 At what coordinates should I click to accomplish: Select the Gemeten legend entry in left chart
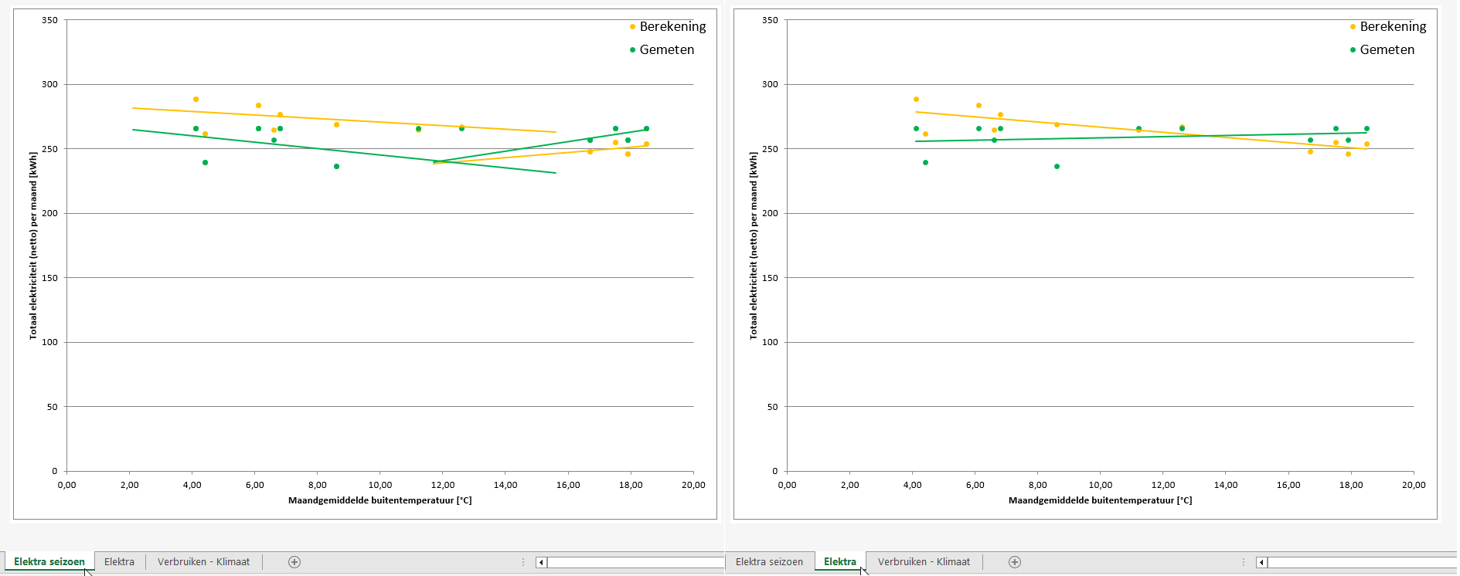(666, 50)
